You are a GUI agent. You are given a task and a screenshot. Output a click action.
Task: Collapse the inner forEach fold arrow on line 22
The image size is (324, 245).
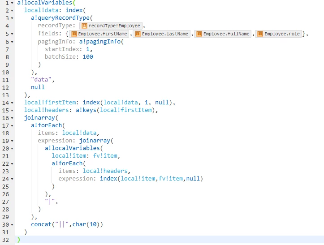point(12,163)
